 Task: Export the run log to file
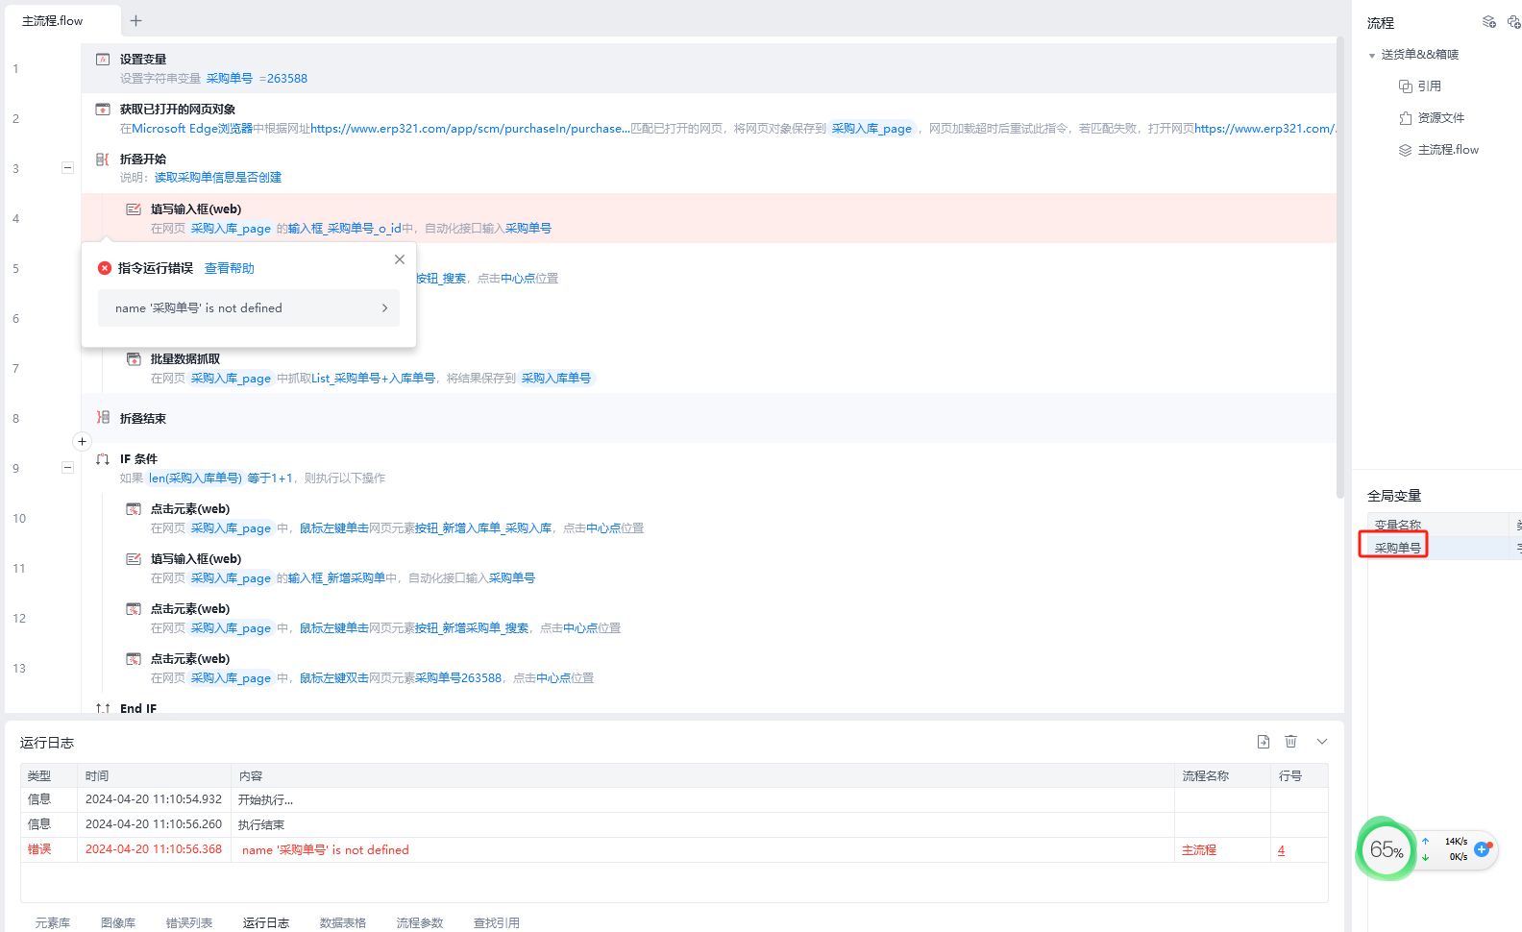(1264, 742)
